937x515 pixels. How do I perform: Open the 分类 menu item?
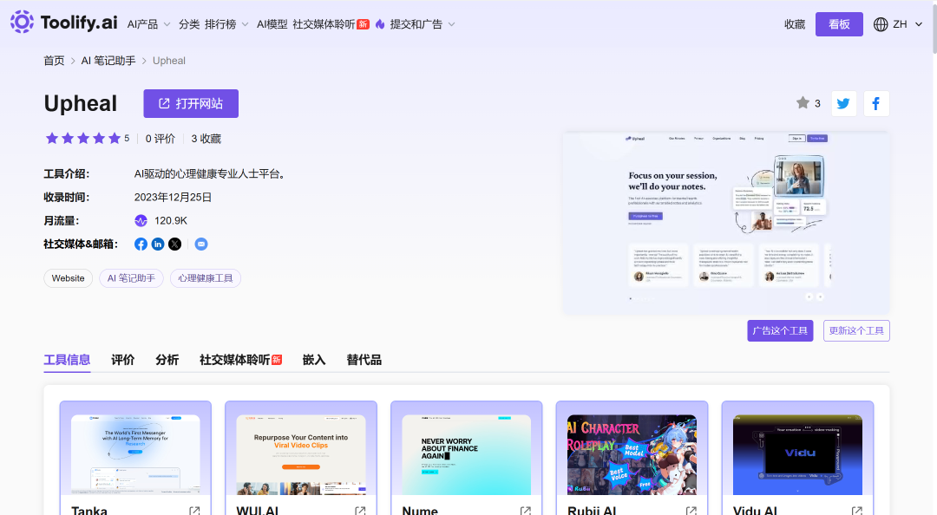click(189, 24)
